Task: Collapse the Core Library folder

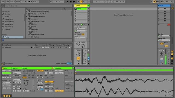Action: 27,19
